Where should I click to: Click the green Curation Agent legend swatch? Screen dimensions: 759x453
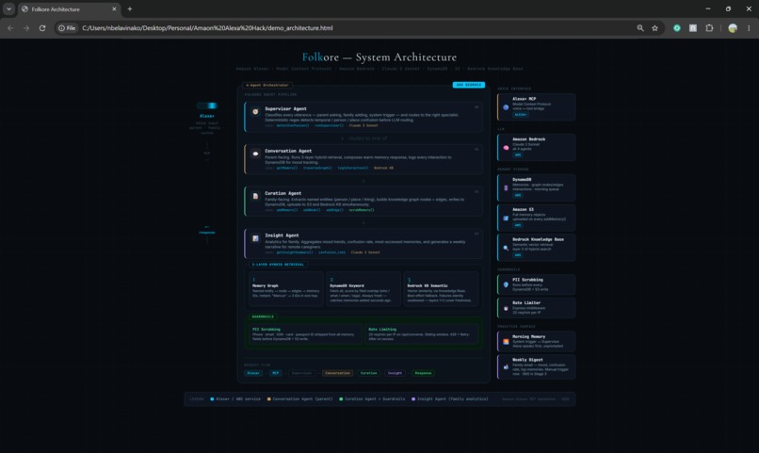pyautogui.click(x=341, y=399)
